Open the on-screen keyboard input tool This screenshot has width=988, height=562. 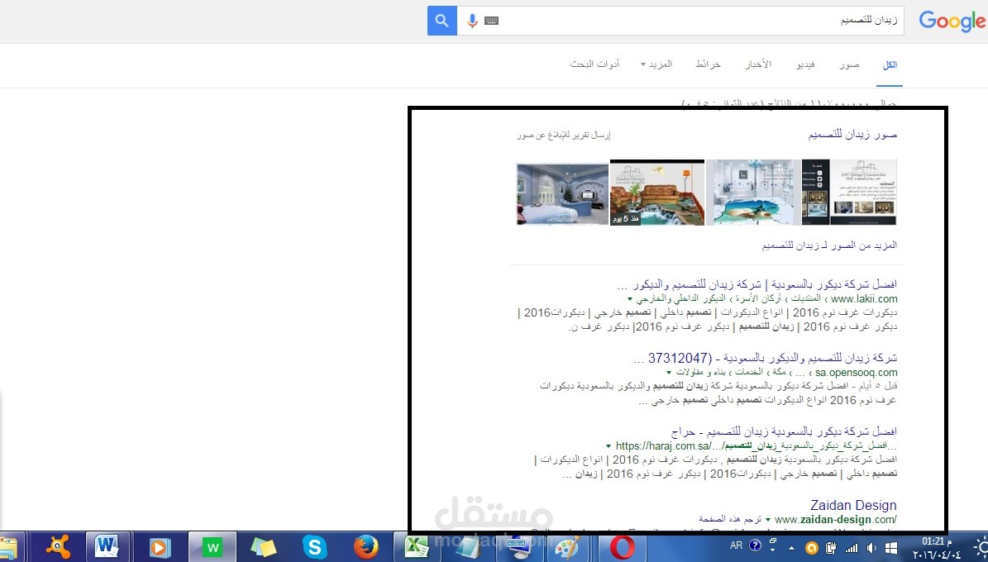click(x=491, y=21)
